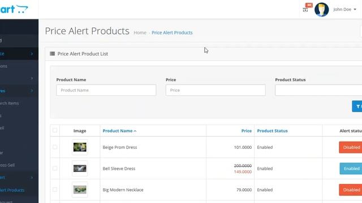
Task: Tick the checkbox for Beige Prom Dress
Action: pos(55,147)
